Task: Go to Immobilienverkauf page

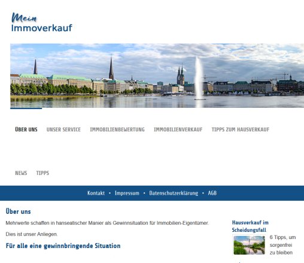Action: click(x=178, y=129)
